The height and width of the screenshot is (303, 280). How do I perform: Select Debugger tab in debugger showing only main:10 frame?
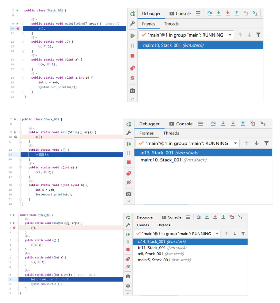(x=151, y=14)
